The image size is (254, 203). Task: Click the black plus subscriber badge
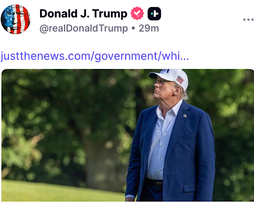tap(154, 14)
